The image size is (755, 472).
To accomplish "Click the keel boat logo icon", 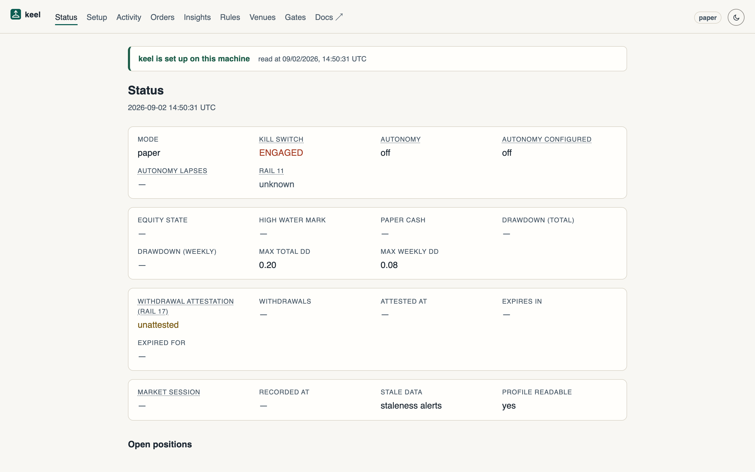I will (16, 14).
